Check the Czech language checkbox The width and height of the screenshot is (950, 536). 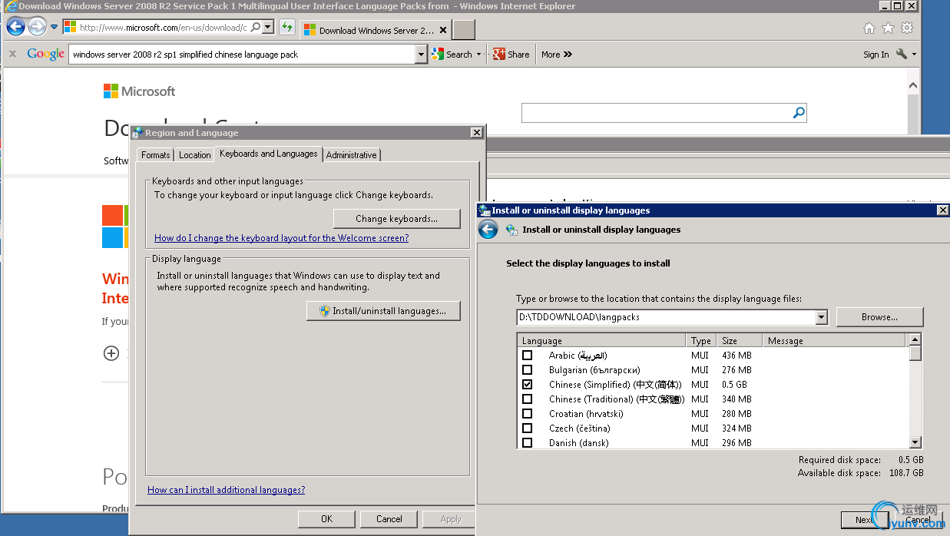(527, 428)
